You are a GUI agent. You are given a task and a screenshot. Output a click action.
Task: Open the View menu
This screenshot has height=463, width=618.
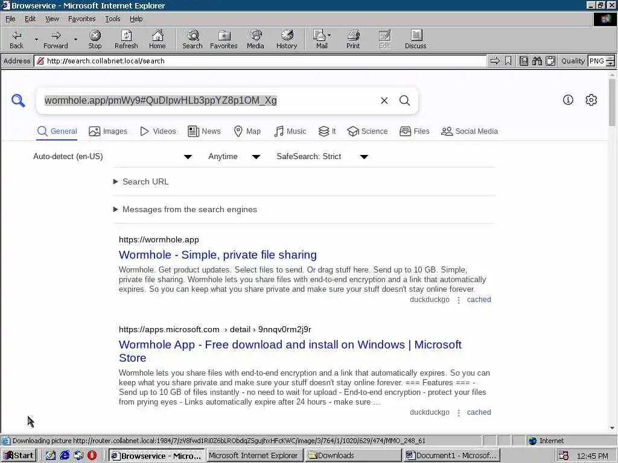pyautogui.click(x=52, y=19)
